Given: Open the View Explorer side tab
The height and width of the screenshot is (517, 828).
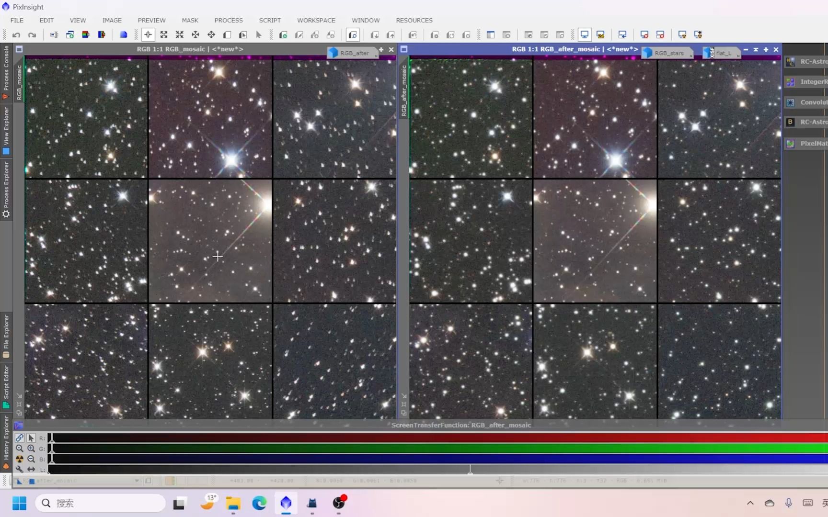Looking at the screenshot, I should 6,131.
